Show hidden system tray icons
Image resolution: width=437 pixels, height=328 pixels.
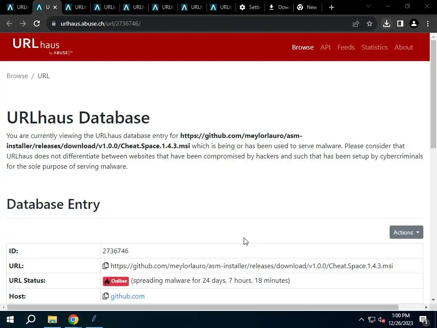[x=361, y=319]
